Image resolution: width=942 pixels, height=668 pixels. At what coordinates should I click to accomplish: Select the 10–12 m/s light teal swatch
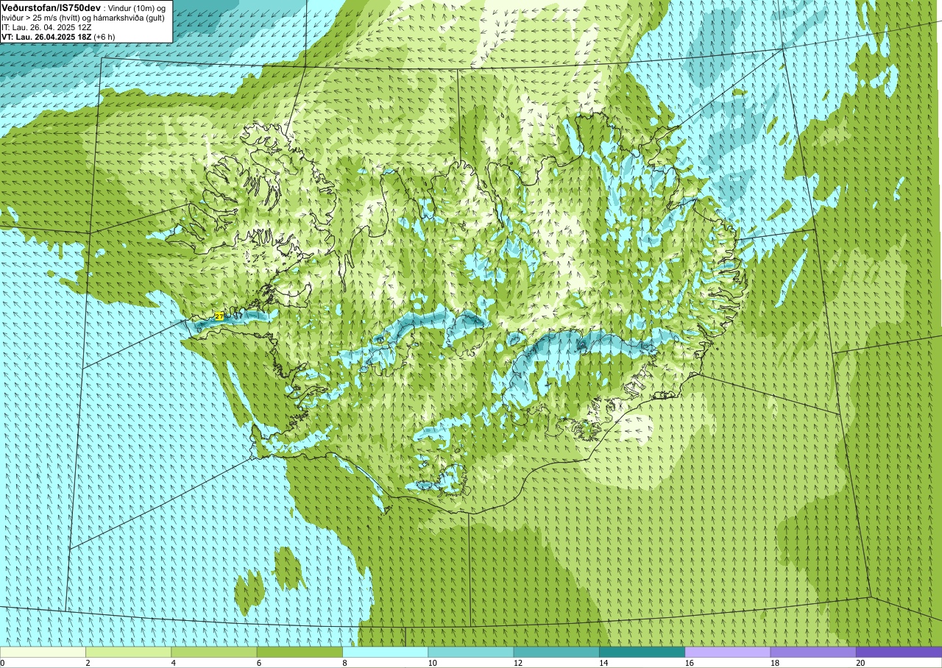tap(471, 652)
